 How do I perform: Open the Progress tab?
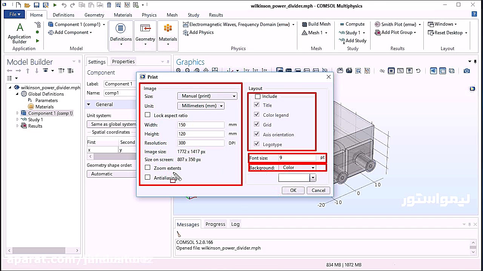[215, 224]
